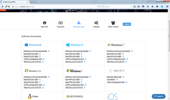Click Windows 10 OpenVPN GUI 32Bit link
170x100 pixels.
click(x=31, y=54)
